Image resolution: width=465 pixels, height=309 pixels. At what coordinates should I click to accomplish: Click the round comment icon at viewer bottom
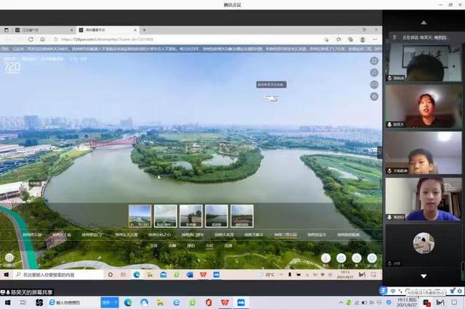coord(372,258)
